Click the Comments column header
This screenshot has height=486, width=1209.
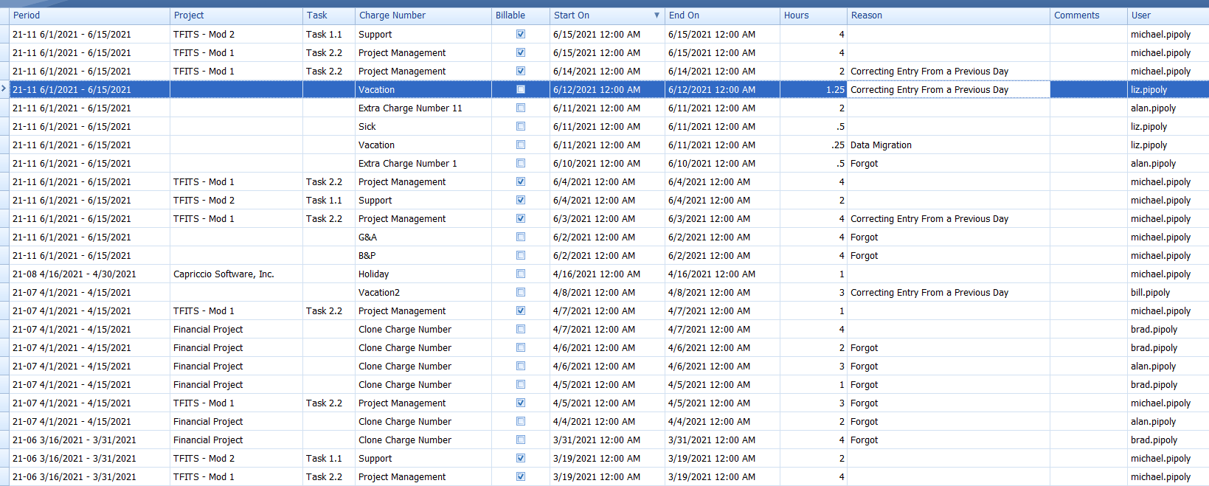click(1089, 15)
